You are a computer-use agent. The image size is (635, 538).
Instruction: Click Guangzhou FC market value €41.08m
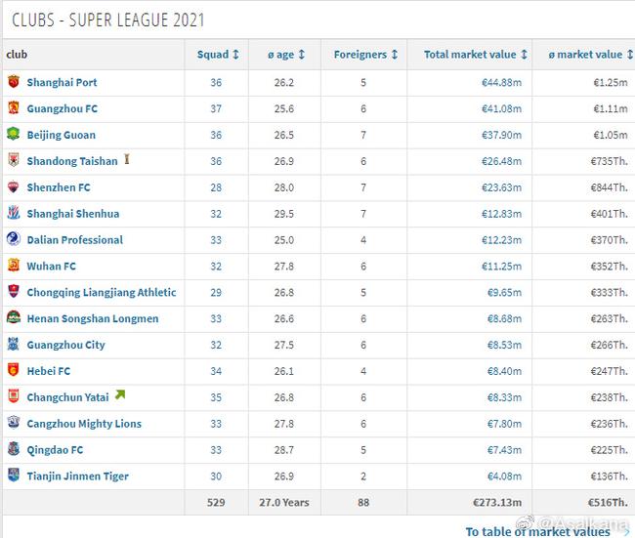tap(501, 109)
